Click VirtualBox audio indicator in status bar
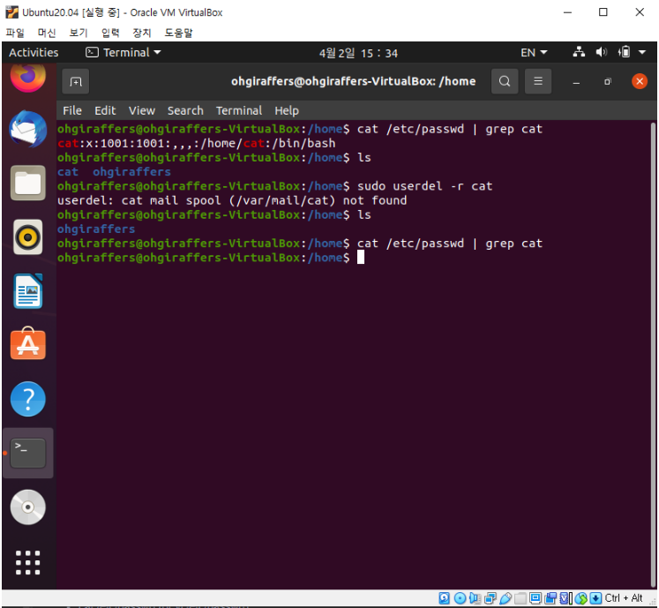 [475, 598]
